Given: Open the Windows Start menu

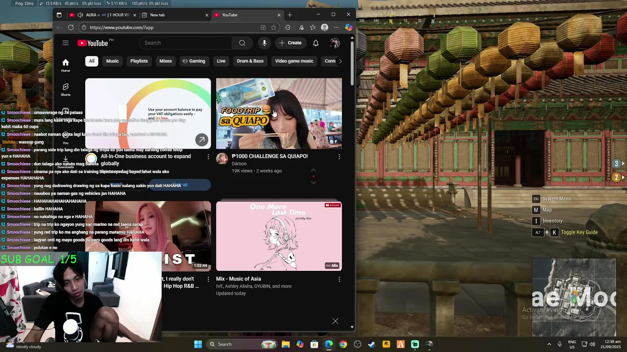Looking at the screenshot, I should click(x=198, y=344).
